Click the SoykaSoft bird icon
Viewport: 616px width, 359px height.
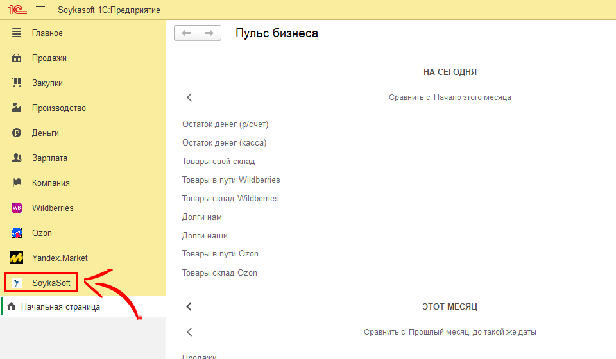click(x=17, y=283)
